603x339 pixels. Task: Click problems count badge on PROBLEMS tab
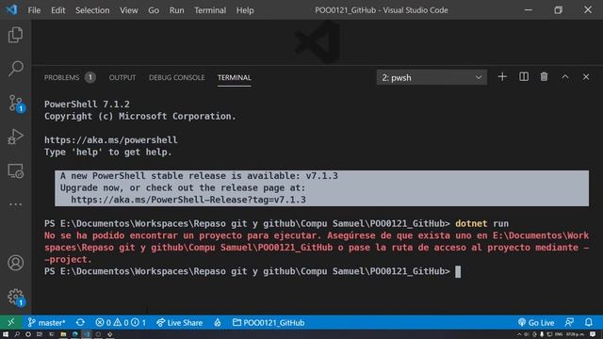[90, 77]
